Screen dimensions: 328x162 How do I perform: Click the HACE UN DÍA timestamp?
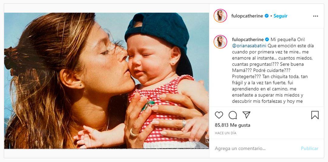click(225, 133)
